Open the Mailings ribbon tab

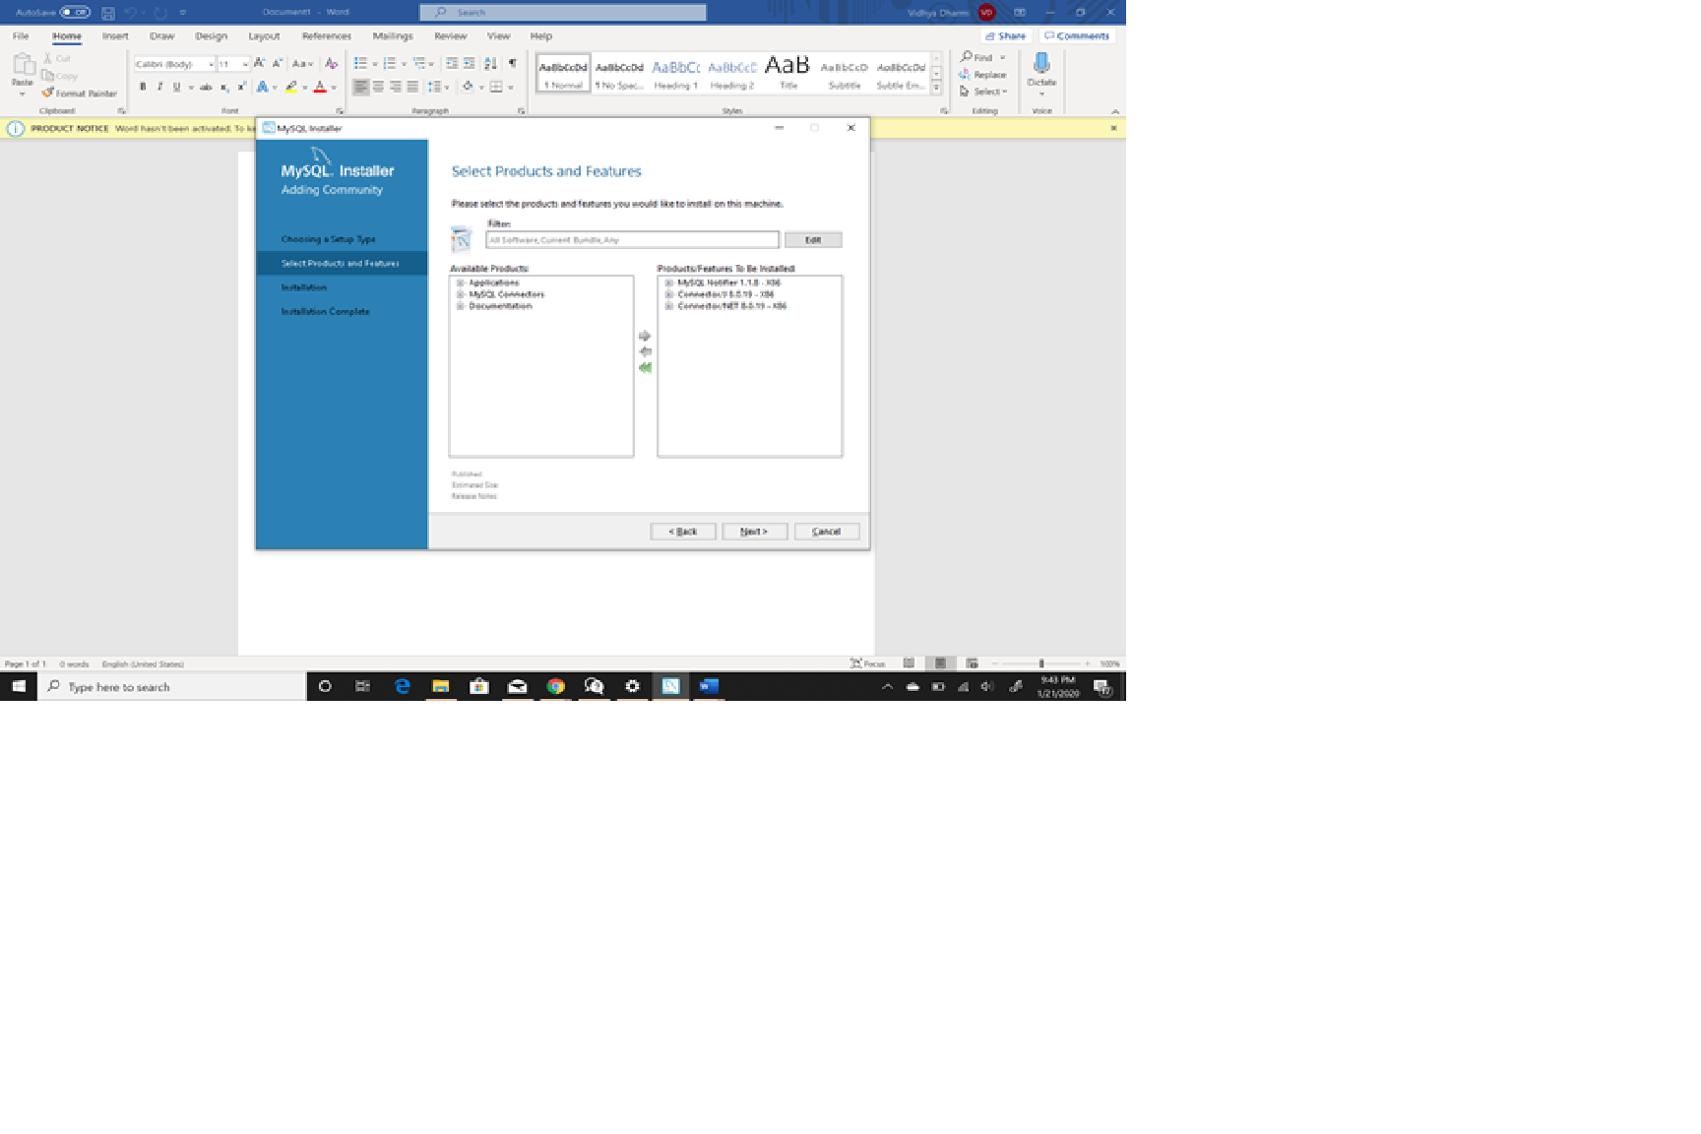(393, 36)
